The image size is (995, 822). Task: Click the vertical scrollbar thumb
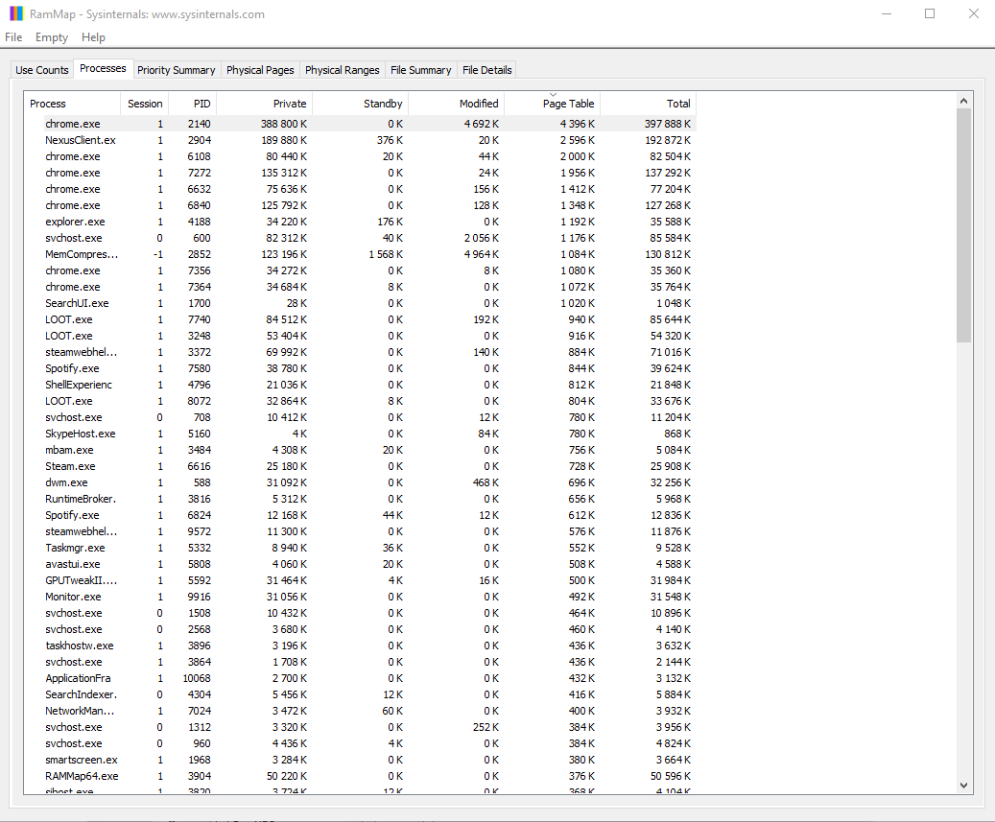(963, 225)
